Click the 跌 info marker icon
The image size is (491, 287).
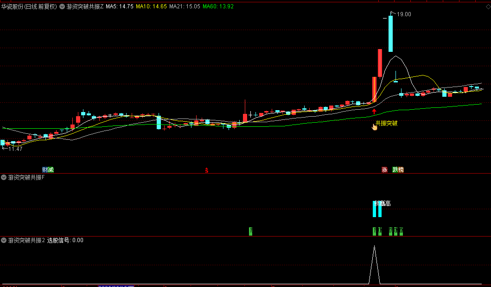tap(395, 170)
